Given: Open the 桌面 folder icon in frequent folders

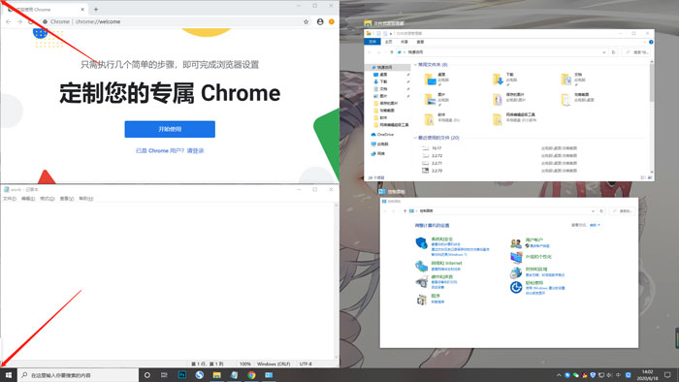Looking at the screenshot, I should [430, 80].
